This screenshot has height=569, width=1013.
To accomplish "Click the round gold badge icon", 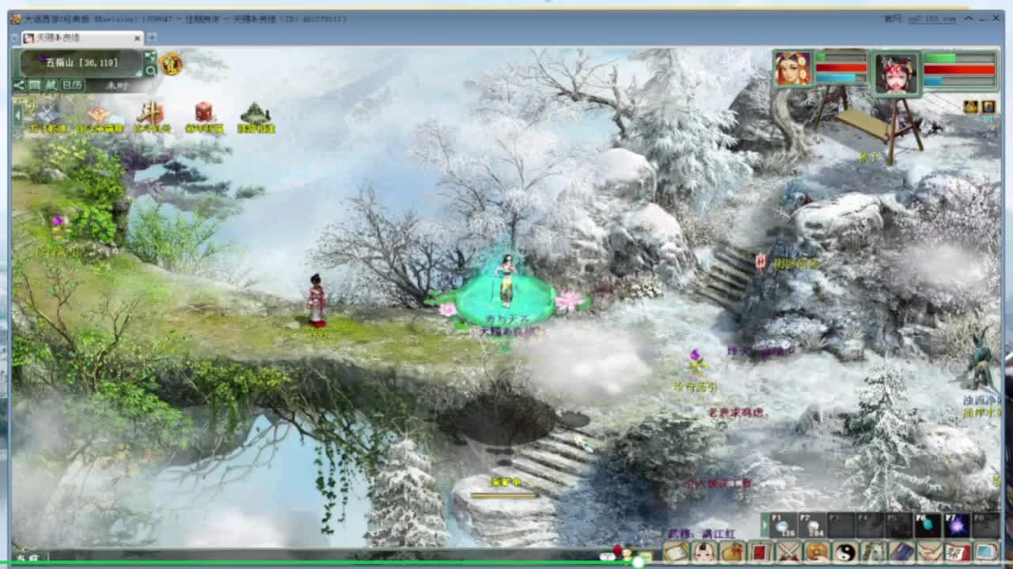I will [171, 63].
